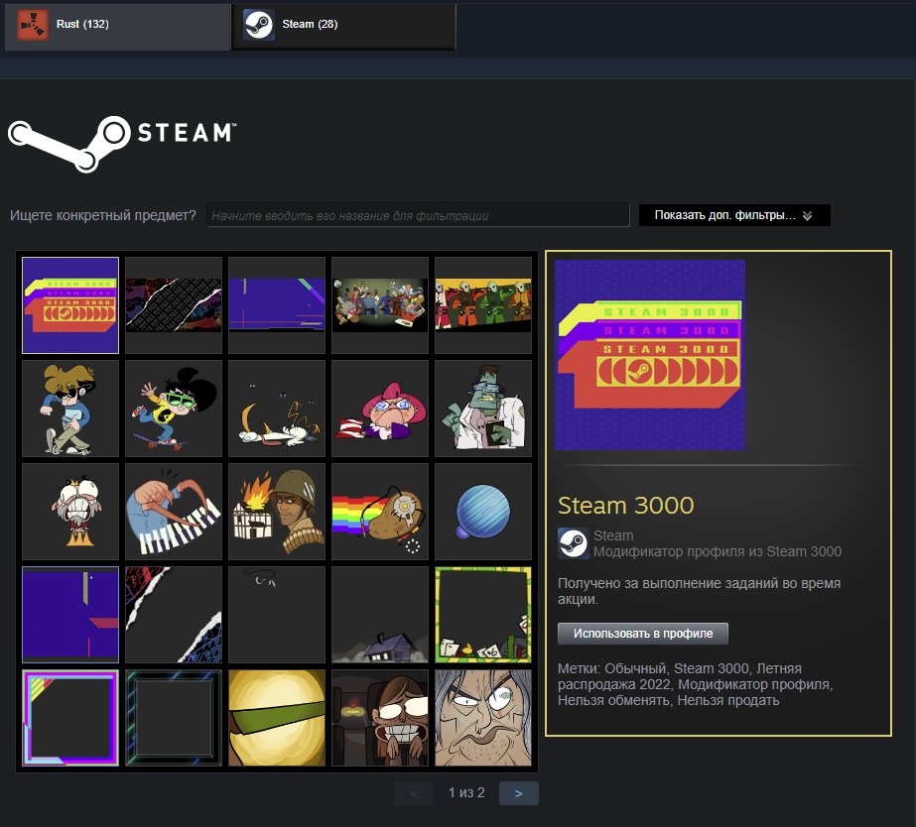Screen dimensions: 916x827
Task: Click the large Steam 3000 preview image
Action: (x=650, y=355)
